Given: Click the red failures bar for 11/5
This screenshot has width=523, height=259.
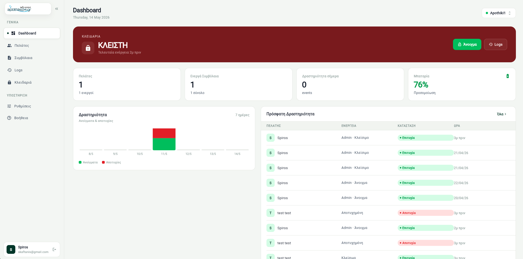Looking at the screenshot, I should click(x=164, y=133).
